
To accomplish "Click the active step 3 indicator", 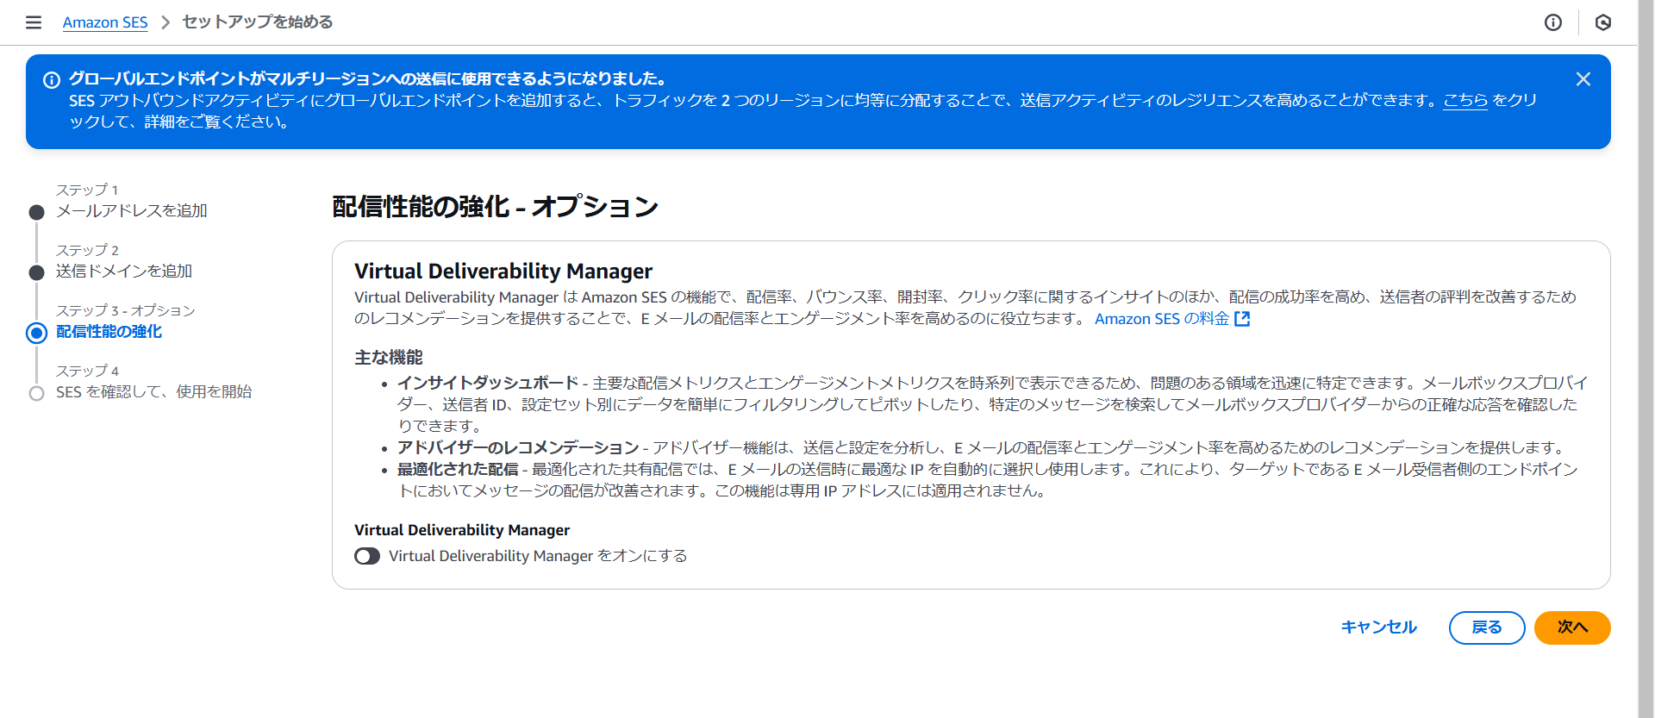I will 36,333.
